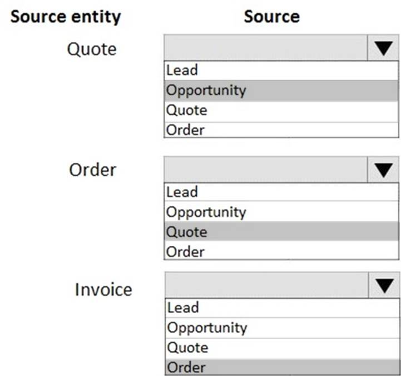The height and width of the screenshot is (376, 401).
Task: Choose Opportunity for the Order source
Action: (281, 212)
